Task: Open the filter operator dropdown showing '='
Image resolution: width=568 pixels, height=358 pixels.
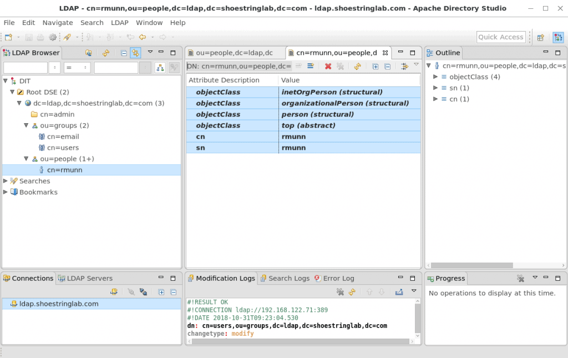Action: point(77,68)
